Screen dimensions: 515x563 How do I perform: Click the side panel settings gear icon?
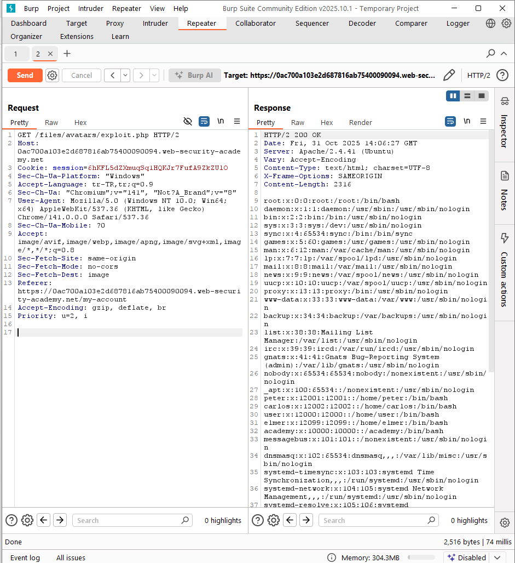point(505,522)
